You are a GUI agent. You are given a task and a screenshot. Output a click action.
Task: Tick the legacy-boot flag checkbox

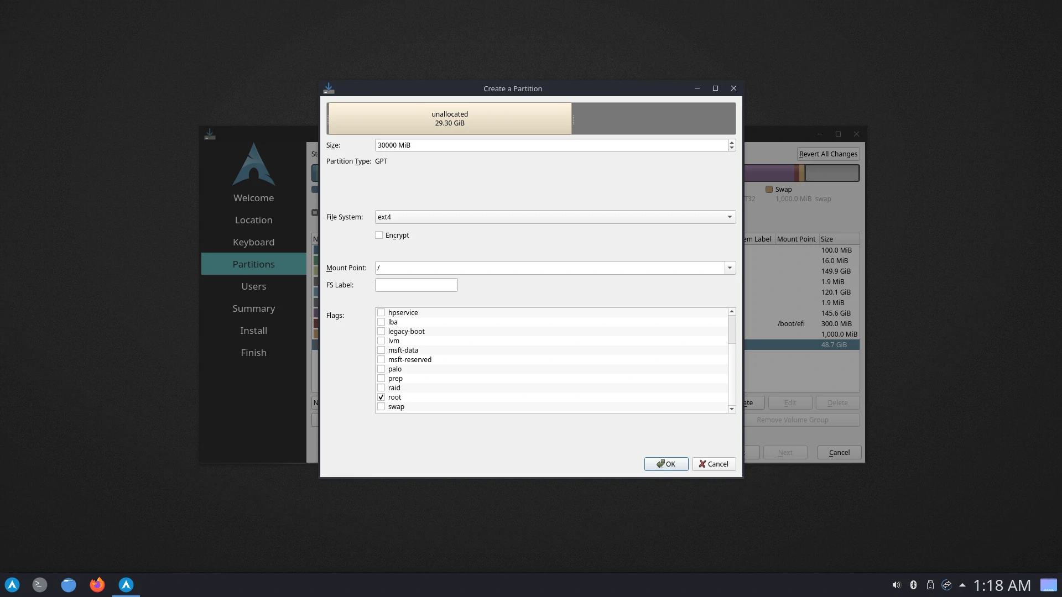coord(381,332)
